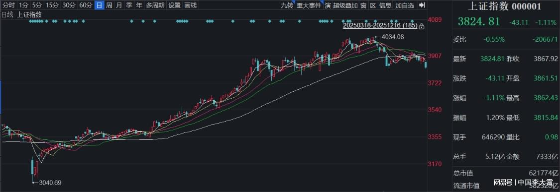Toggle 超级叠加 overlay

coord(345,5)
